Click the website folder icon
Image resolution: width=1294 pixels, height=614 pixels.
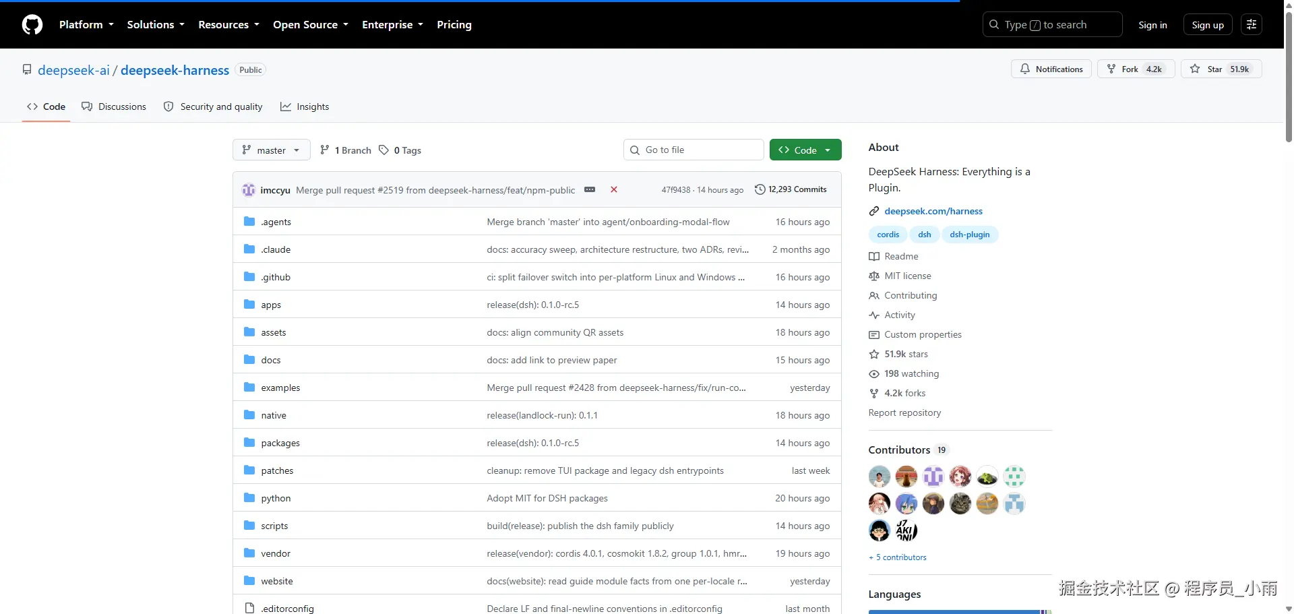pos(249,581)
